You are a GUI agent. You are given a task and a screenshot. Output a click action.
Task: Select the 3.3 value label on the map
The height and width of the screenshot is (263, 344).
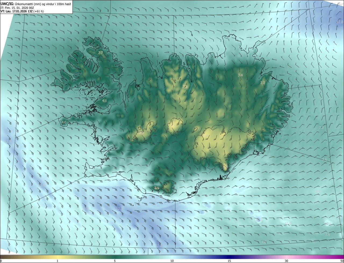(x=263, y=83)
